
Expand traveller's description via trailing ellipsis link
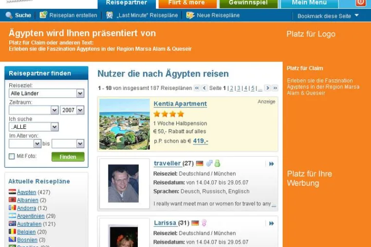click(x=274, y=204)
